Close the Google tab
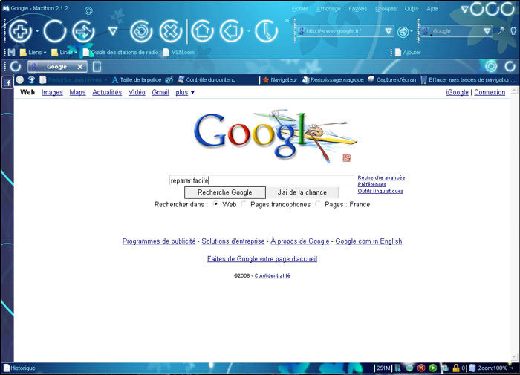Screen dimensions: 520x375 tap(80, 67)
